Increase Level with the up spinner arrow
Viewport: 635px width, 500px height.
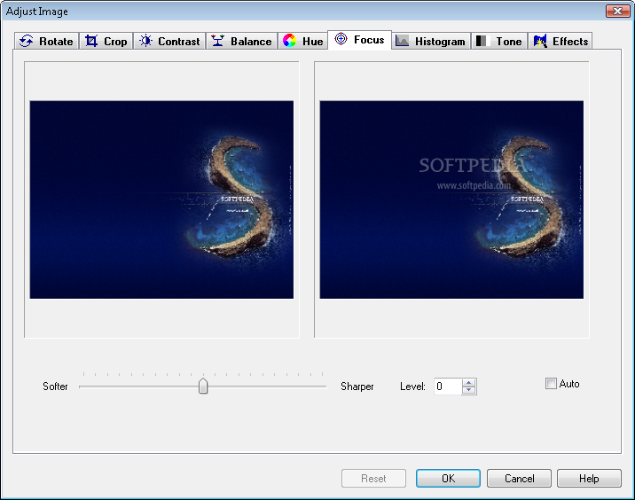coord(468,383)
